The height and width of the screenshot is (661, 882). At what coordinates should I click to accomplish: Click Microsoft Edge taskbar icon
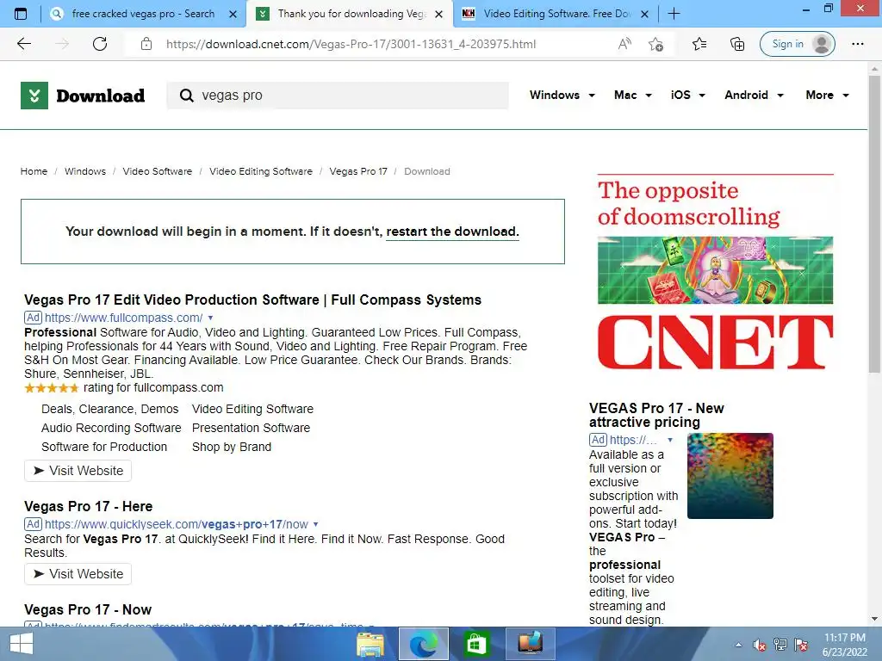424,644
